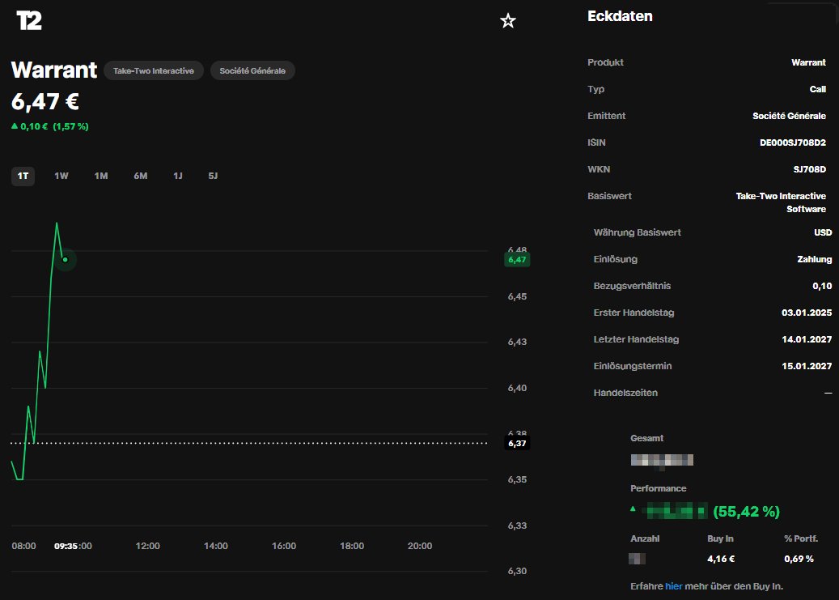Click the Warrant title heading
The width and height of the screenshot is (839, 600).
click(54, 70)
